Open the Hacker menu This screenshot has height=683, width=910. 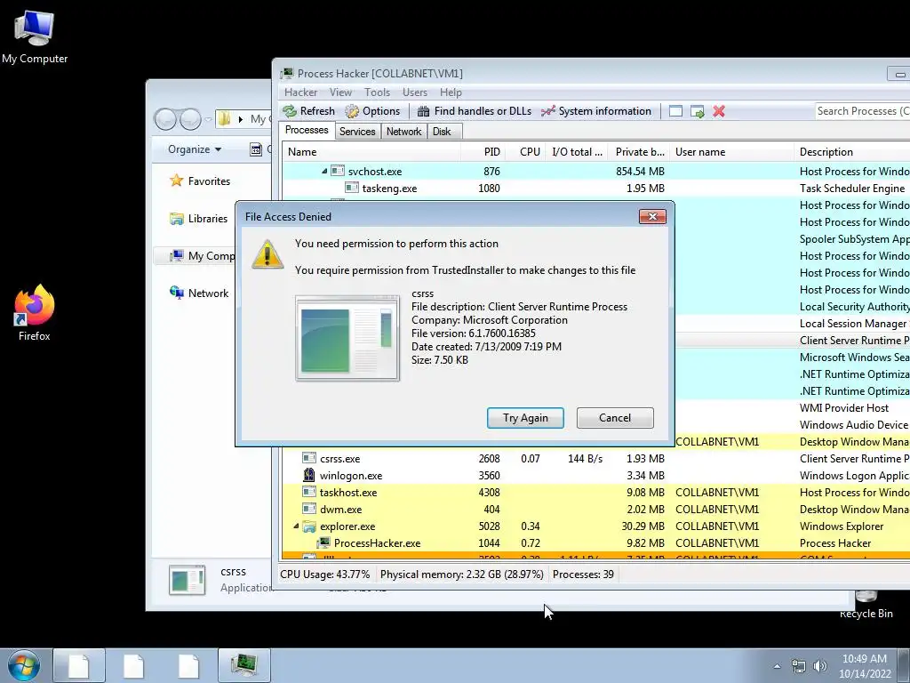click(x=300, y=92)
